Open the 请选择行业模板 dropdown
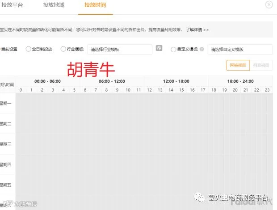277x210 pixels. click(x=120, y=50)
